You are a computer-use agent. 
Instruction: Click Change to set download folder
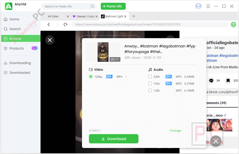coord(175,130)
